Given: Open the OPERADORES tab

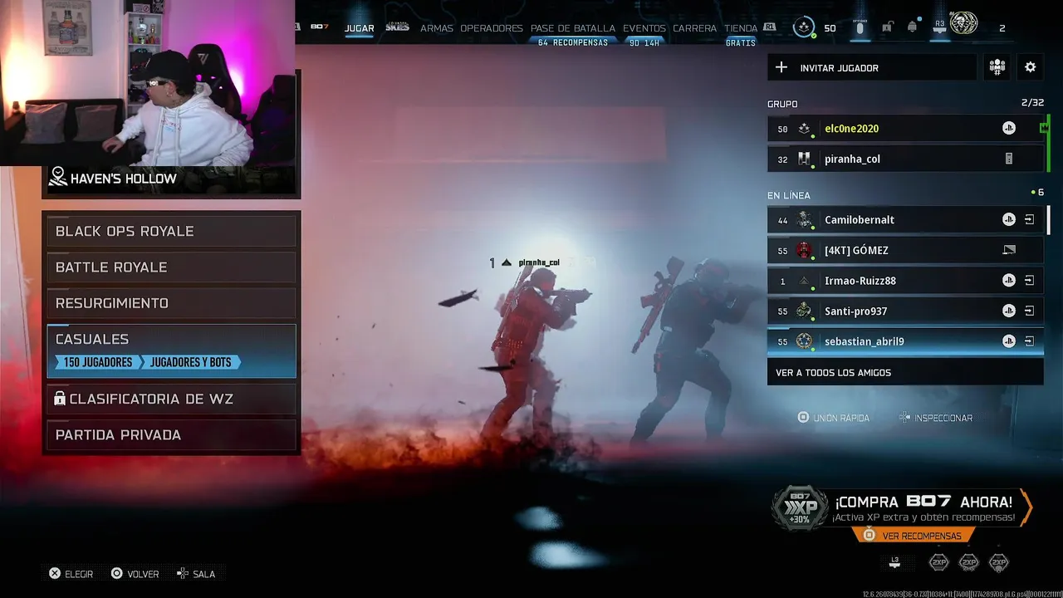Looking at the screenshot, I should [492, 28].
